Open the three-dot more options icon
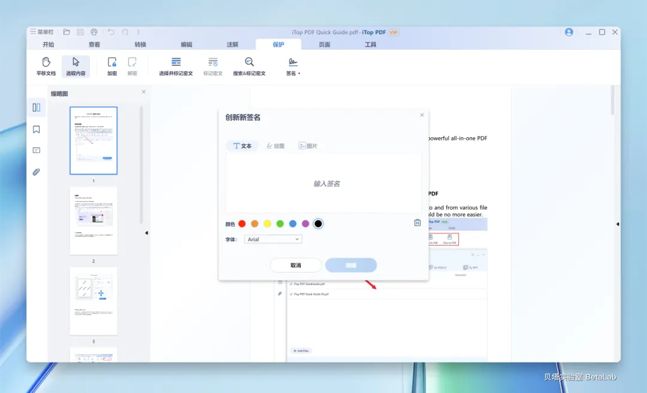Screen dimensions: 647x393 (x=138, y=32)
